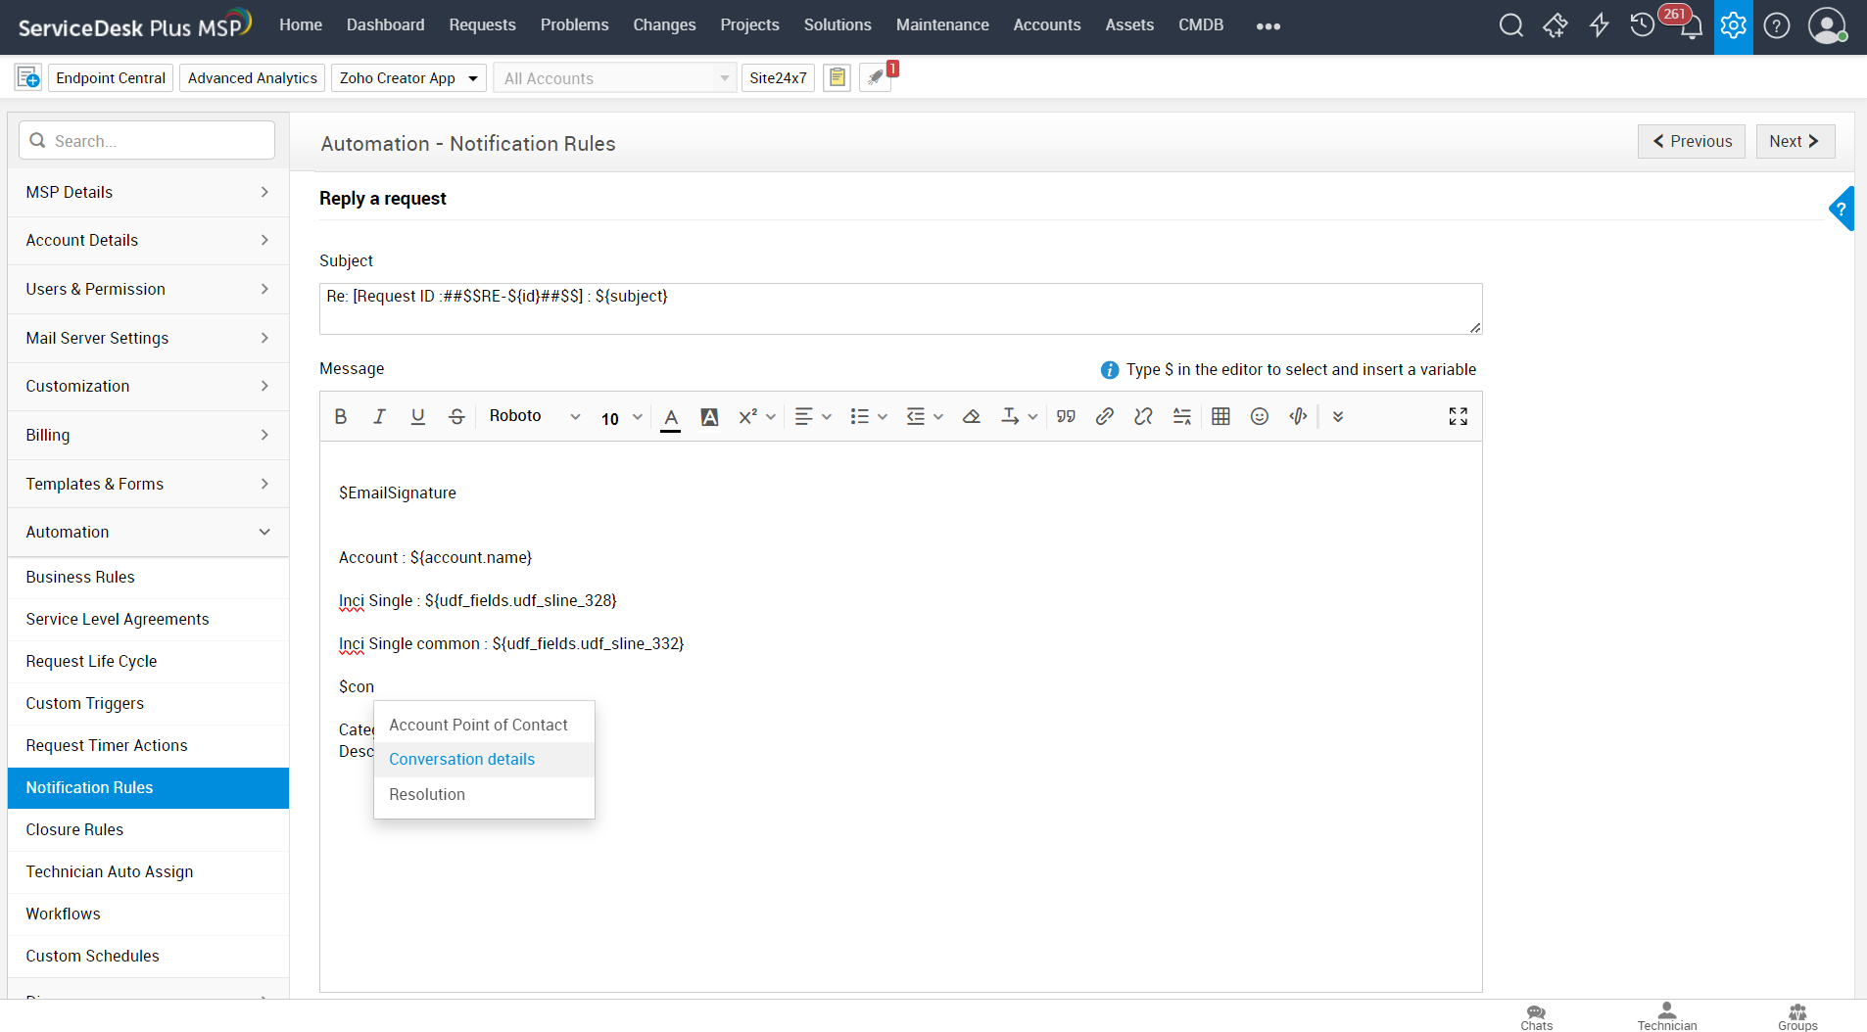Underline selected text in editor
1867x1032 pixels.
(x=418, y=417)
